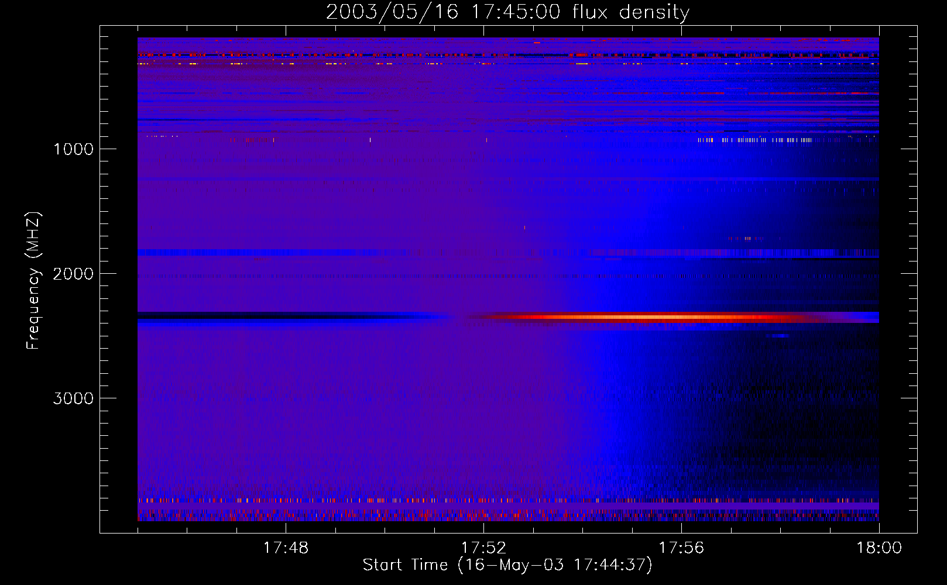Click the plot title '2003/05/16 17:45:00 flux density'
This screenshot has height=585, width=947.
pos(507,12)
